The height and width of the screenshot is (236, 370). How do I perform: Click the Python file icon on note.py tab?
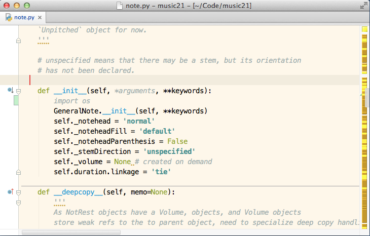click(9, 17)
